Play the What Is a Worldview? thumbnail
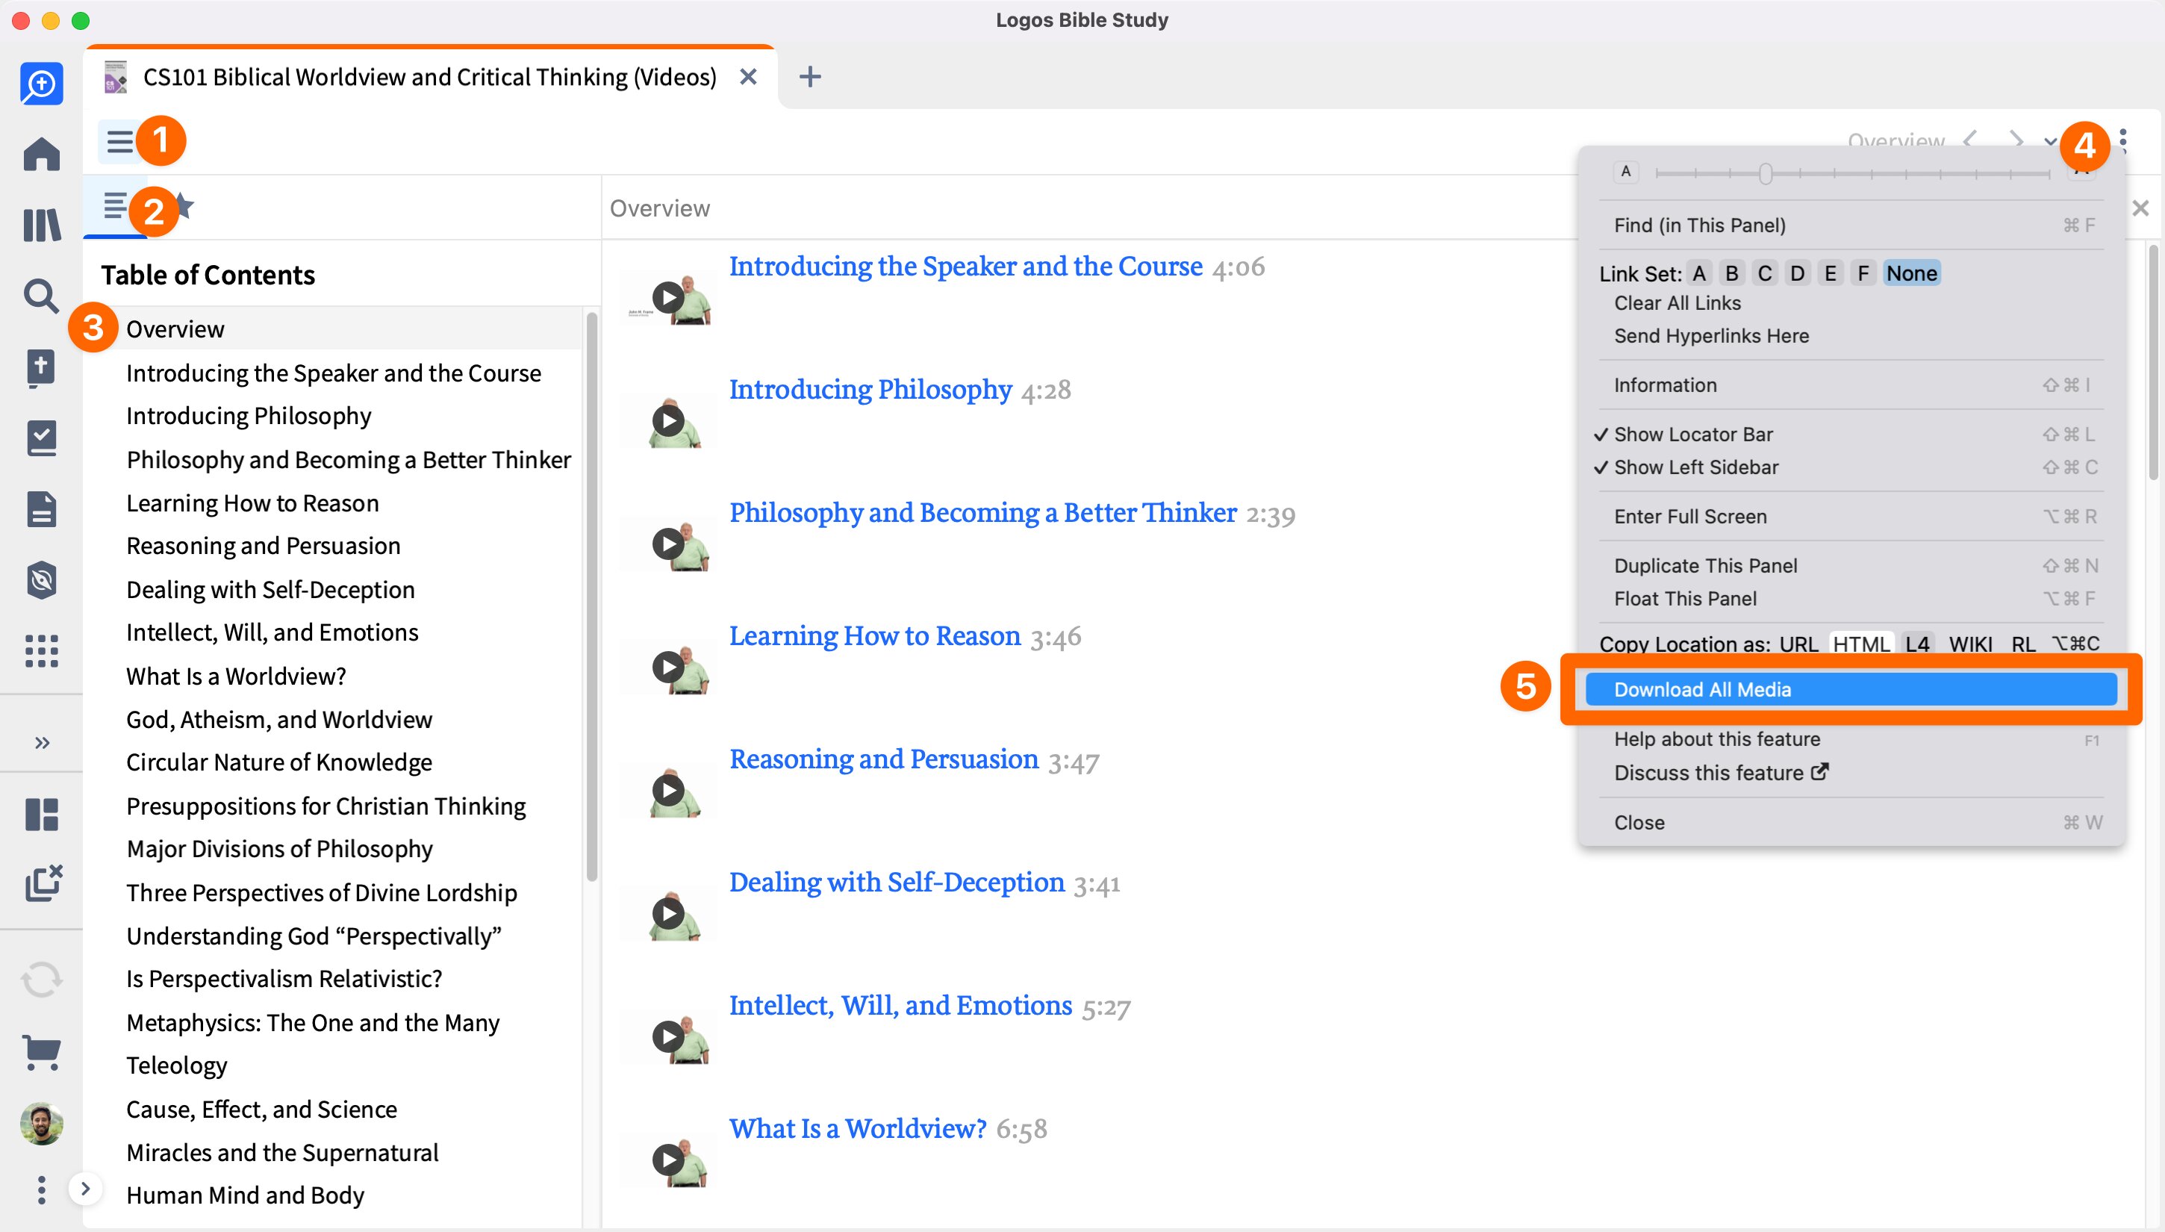 [x=668, y=1160]
